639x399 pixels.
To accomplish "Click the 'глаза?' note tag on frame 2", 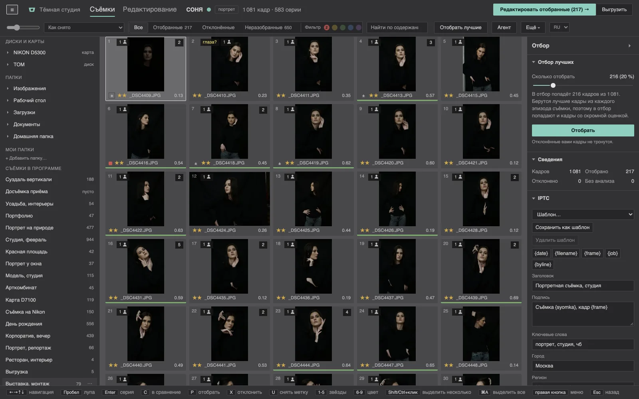I will pos(210,42).
